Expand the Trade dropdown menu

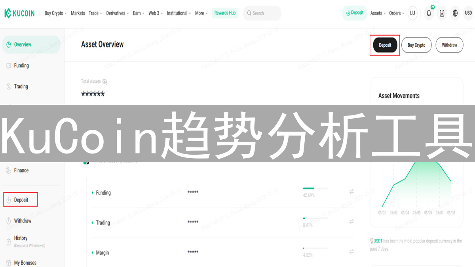click(x=95, y=13)
